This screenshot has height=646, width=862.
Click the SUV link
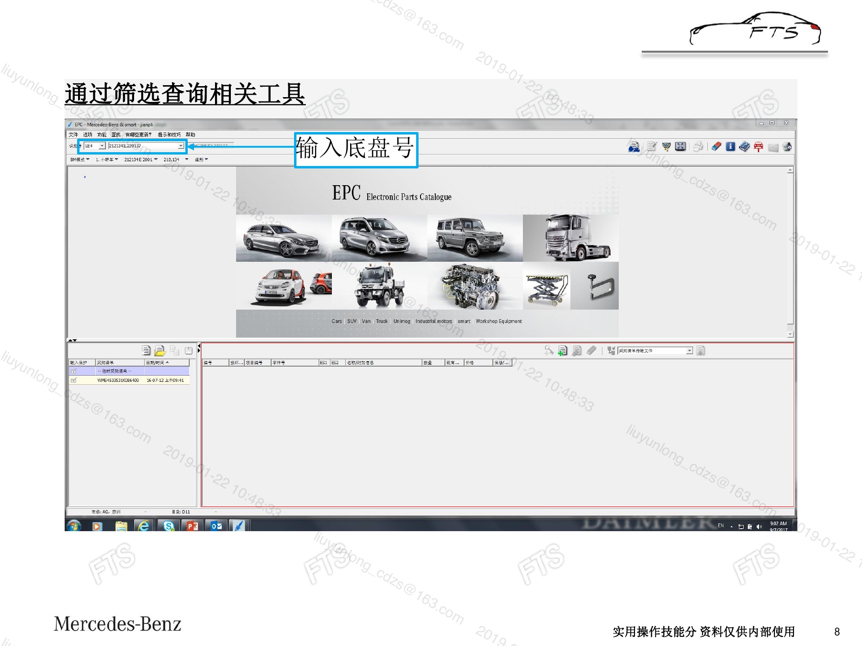pos(352,322)
